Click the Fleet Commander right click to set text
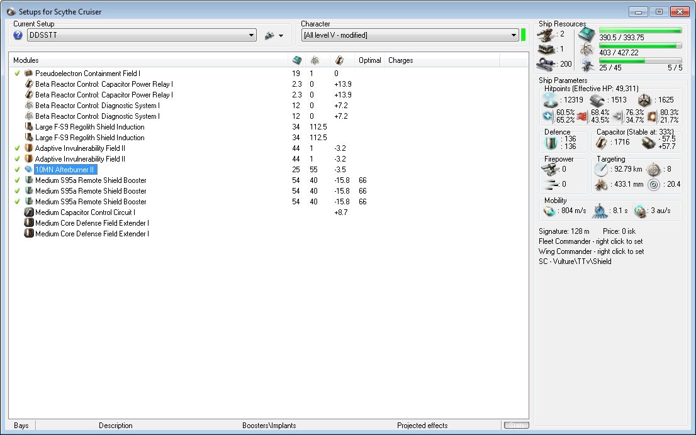This screenshot has width=696, height=435. (590, 241)
